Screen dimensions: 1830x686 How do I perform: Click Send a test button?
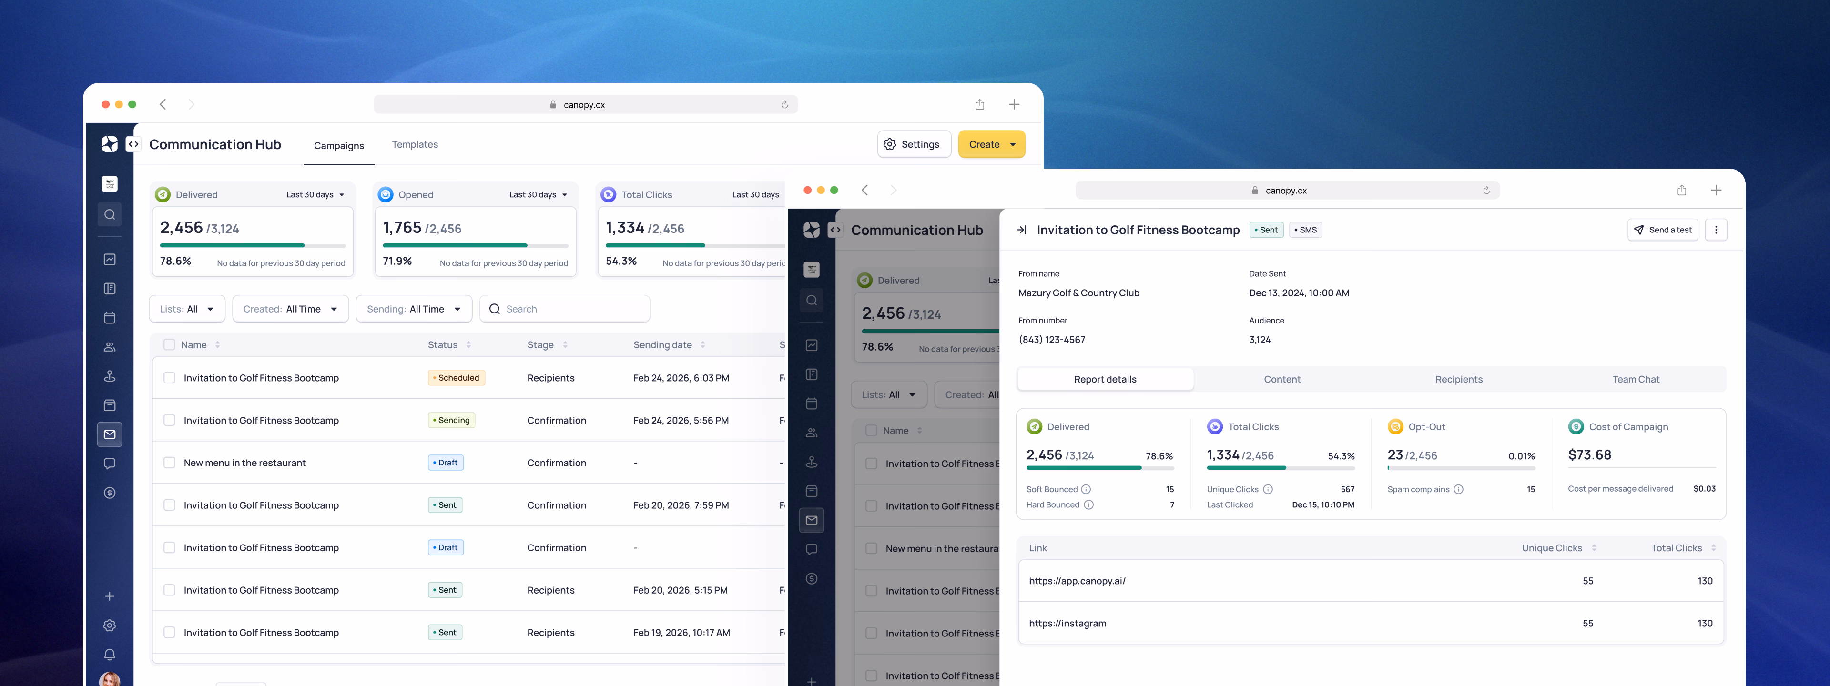1663,230
